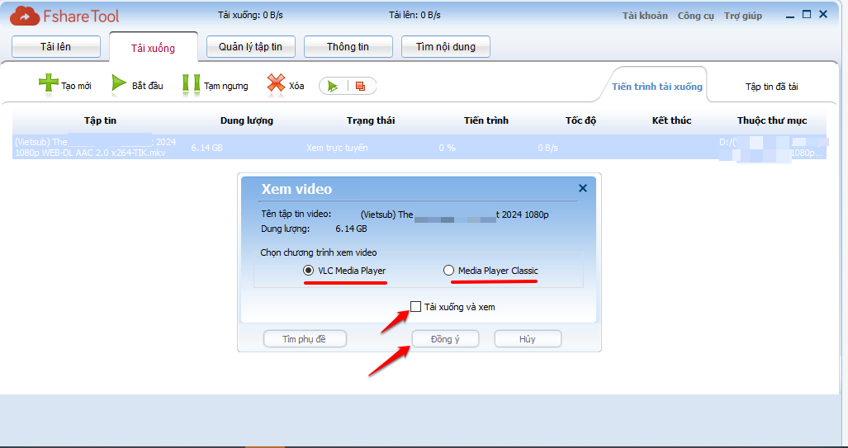Switch to the Tải lên tab
848x448 pixels.
pyautogui.click(x=55, y=47)
